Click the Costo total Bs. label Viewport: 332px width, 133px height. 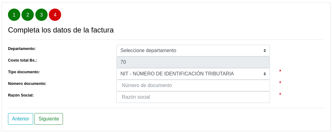point(22,60)
